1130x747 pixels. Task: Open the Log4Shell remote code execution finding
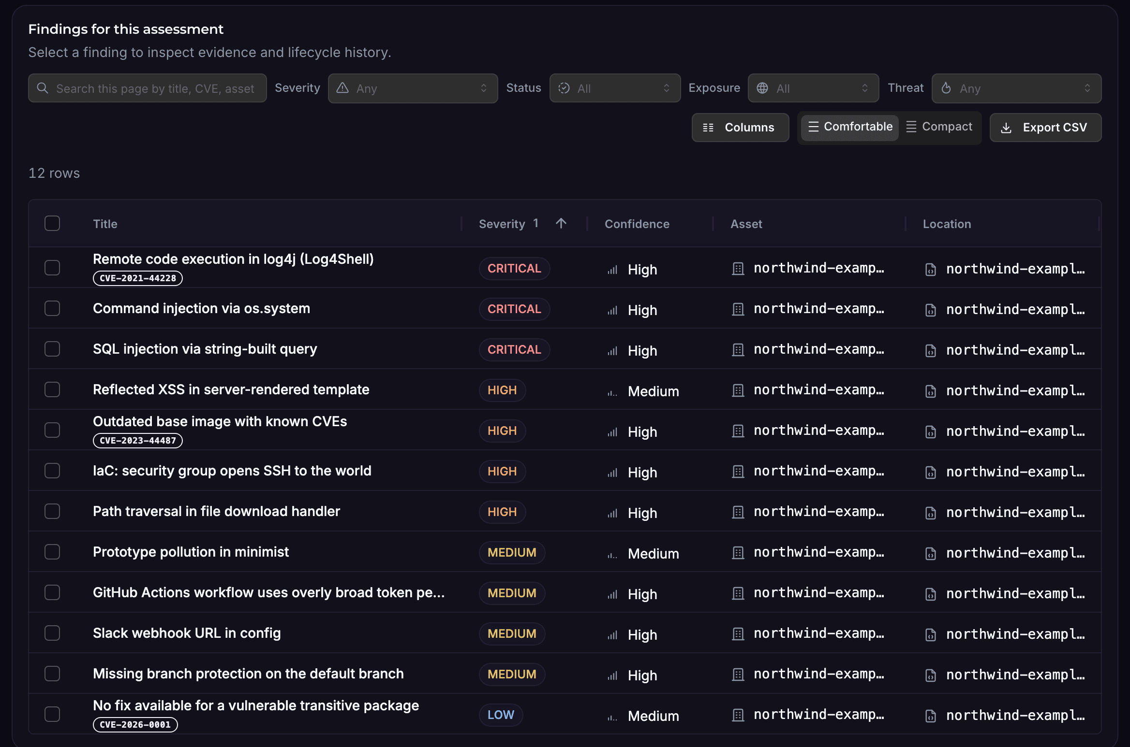[233, 259]
